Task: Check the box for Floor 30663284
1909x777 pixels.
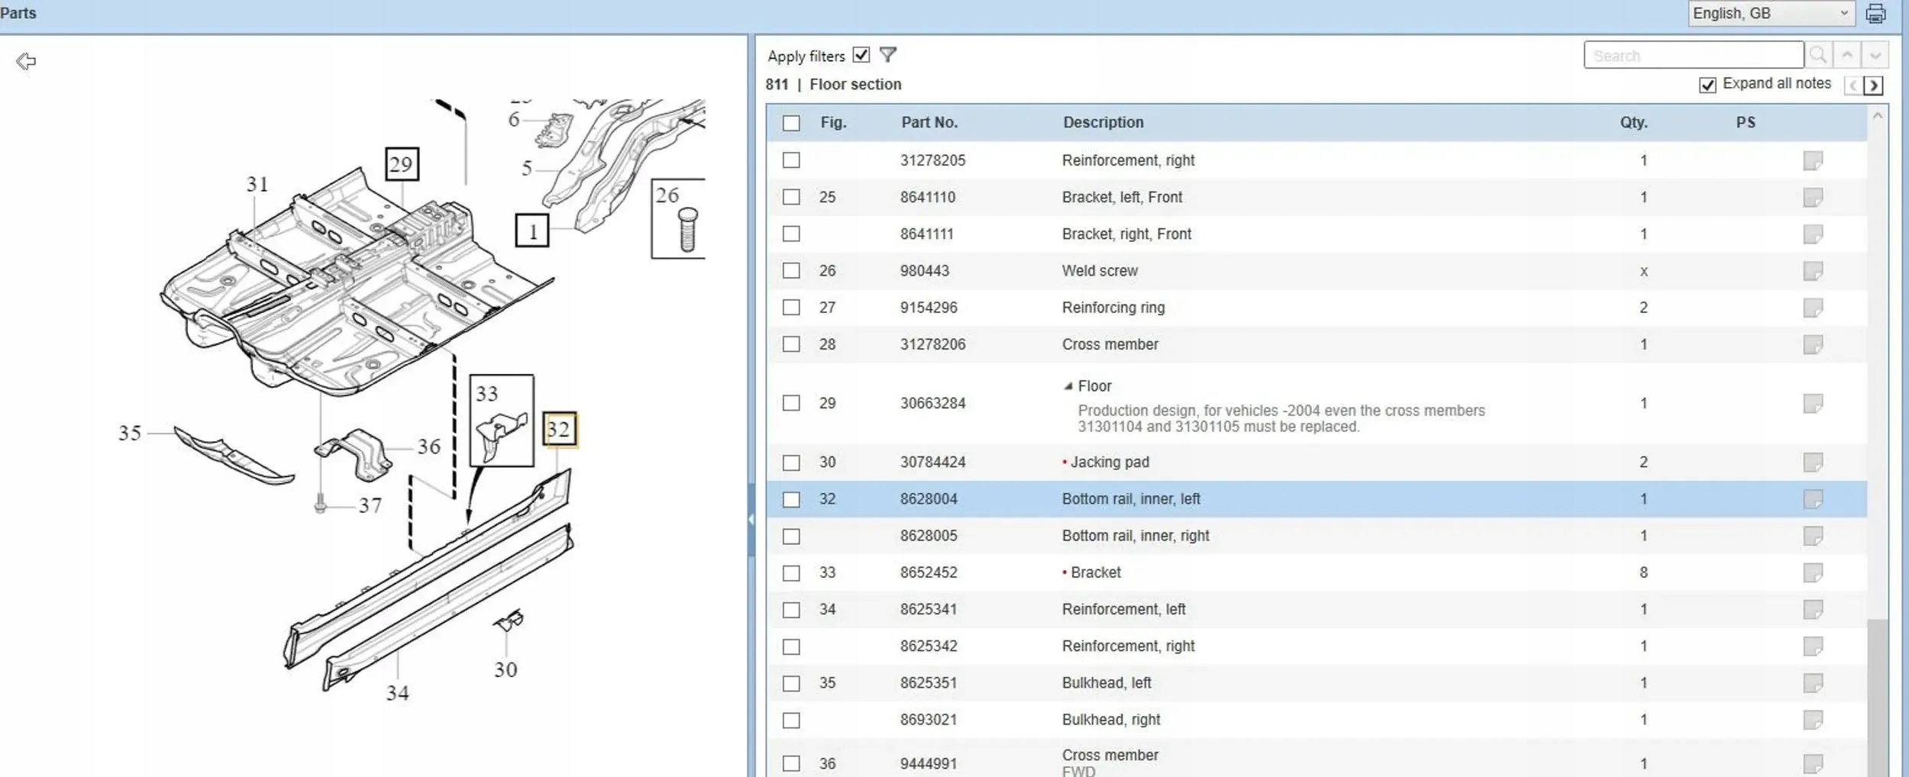Action: (x=791, y=403)
